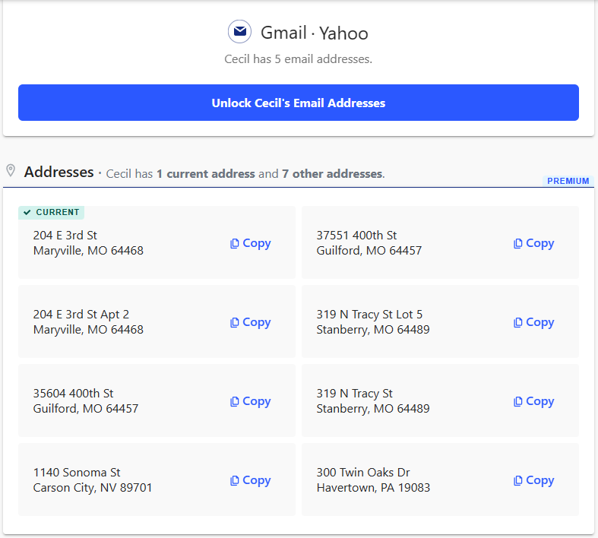
Task: Click the CURRENT badge
Action: 51,212
